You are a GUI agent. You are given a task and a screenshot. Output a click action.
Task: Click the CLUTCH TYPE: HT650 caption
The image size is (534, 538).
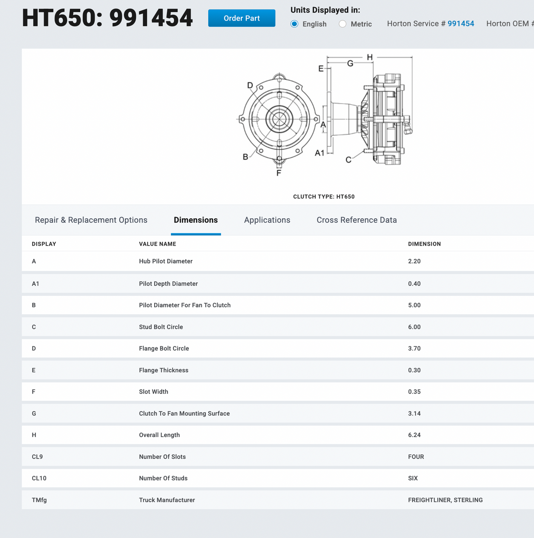pyautogui.click(x=324, y=197)
